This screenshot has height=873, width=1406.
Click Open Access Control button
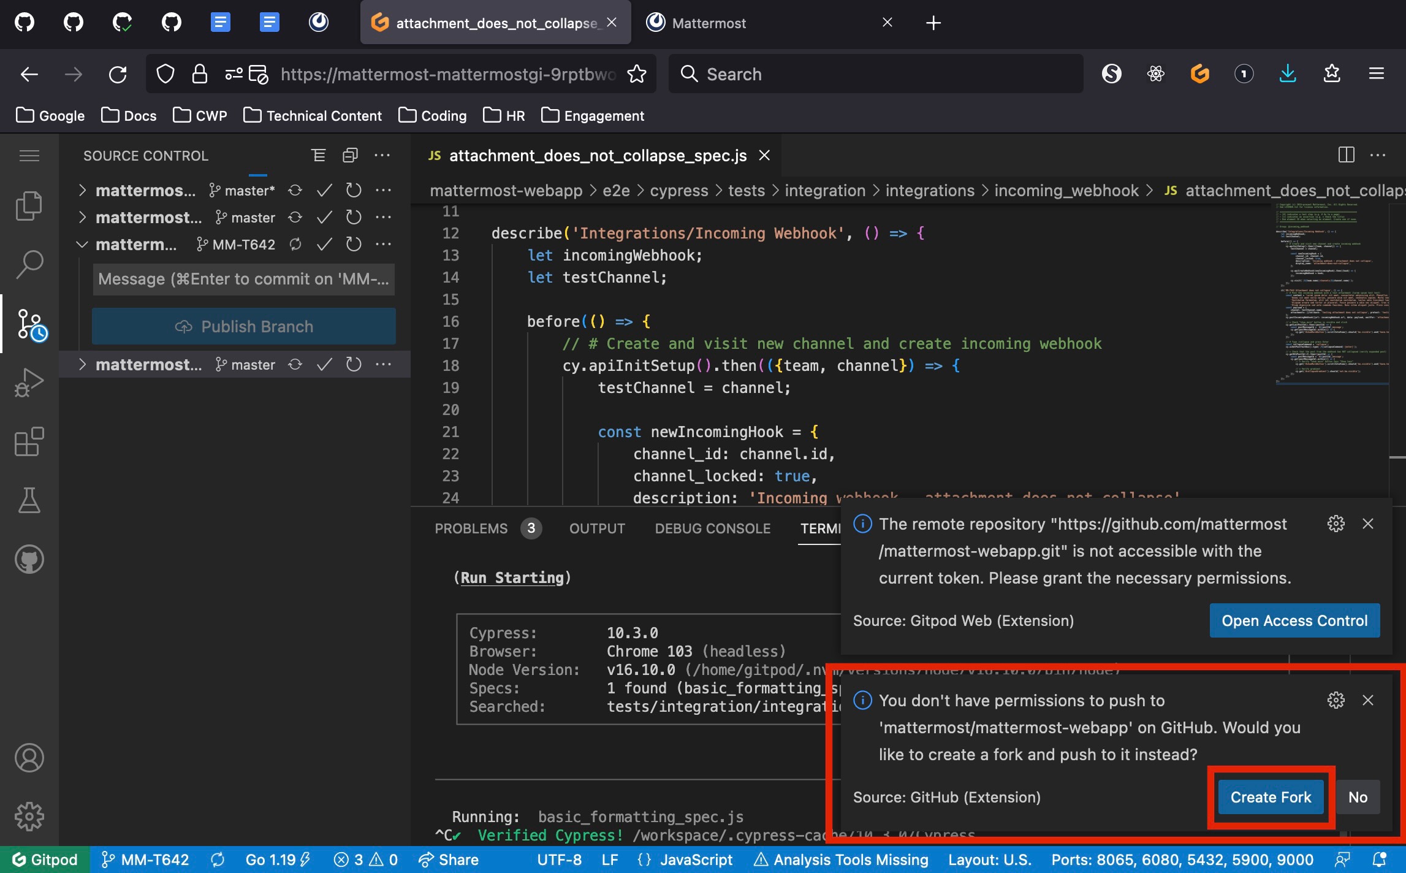[x=1294, y=620]
